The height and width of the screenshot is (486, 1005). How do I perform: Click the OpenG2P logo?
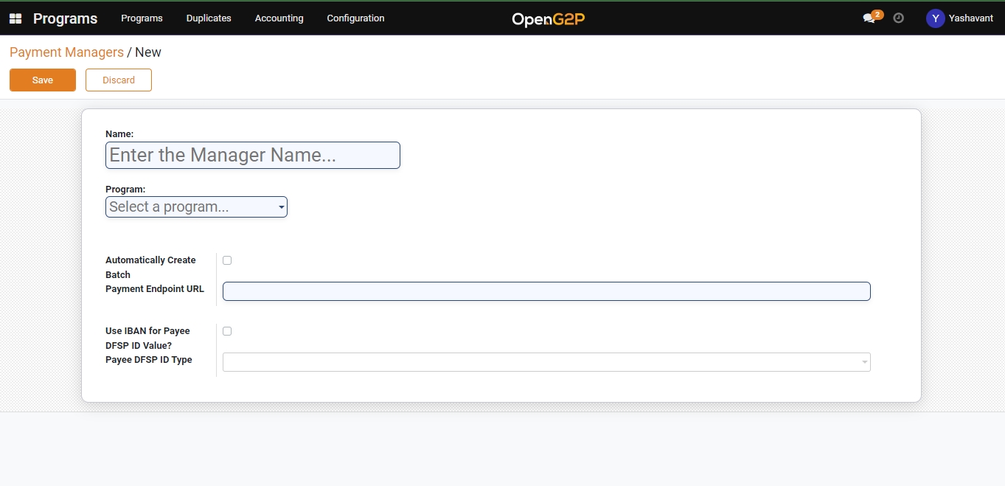548,19
